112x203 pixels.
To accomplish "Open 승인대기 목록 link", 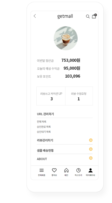I will coord(44,132).
